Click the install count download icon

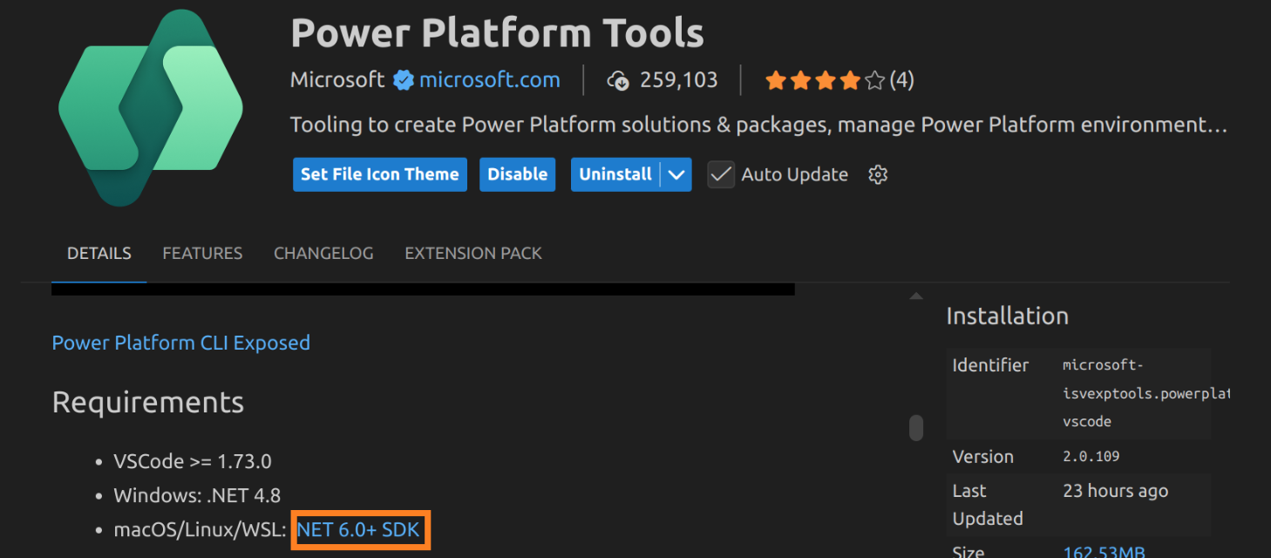pos(618,81)
